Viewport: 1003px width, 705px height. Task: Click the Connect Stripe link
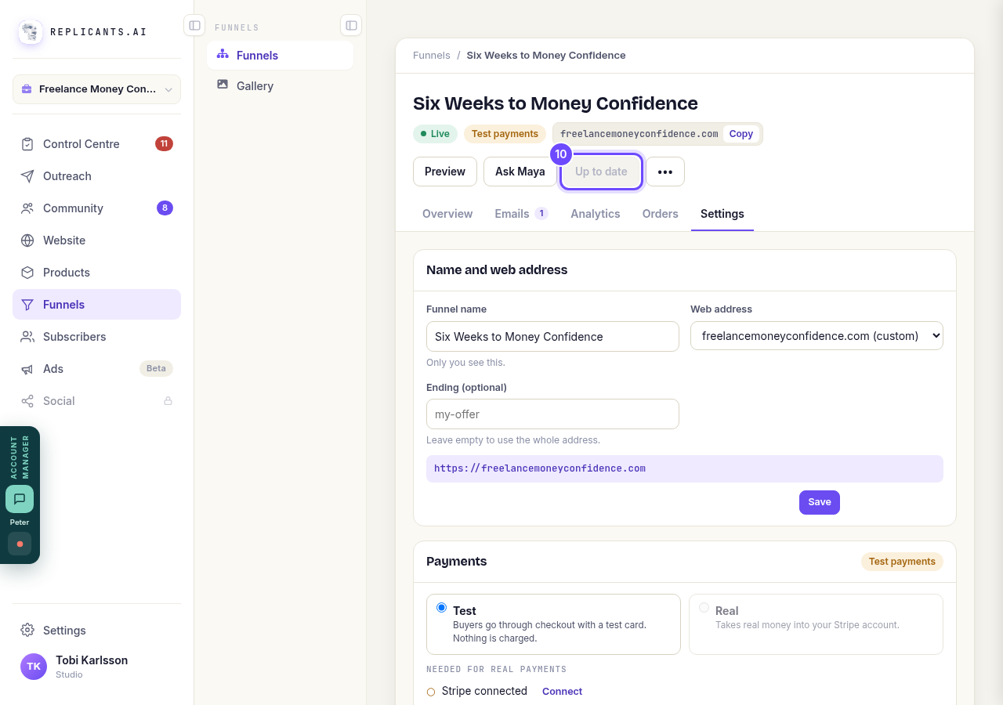(x=562, y=692)
